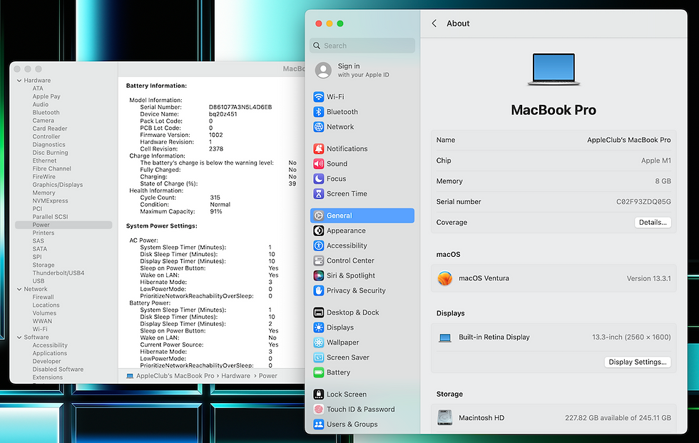Select Locations under Network in System Information

[x=46, y=305]
